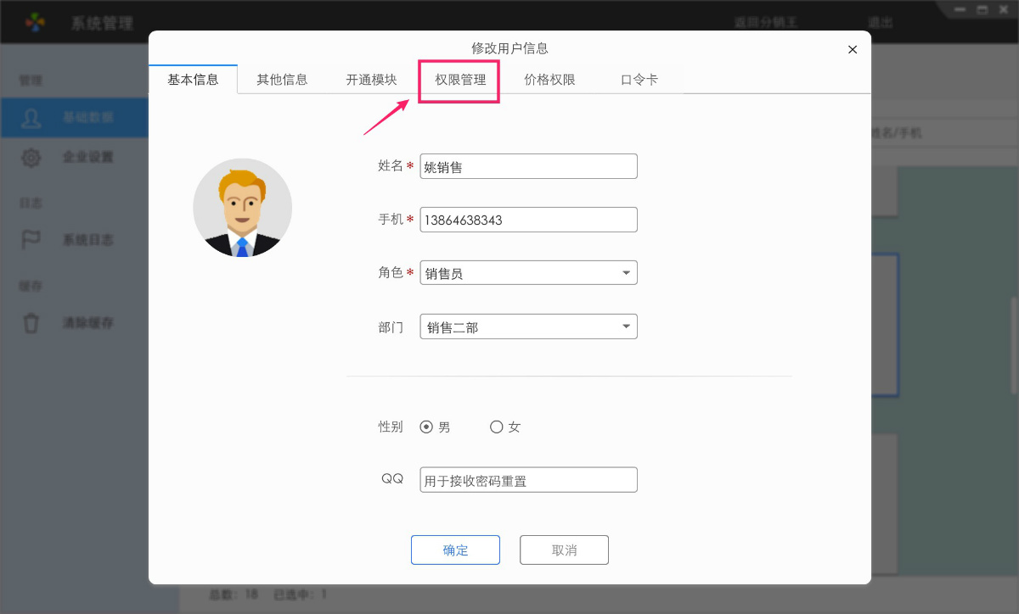This screenshot has height=614, width=1019.
Task: Click 退出 in the title bar
Action: coord(880,22)
